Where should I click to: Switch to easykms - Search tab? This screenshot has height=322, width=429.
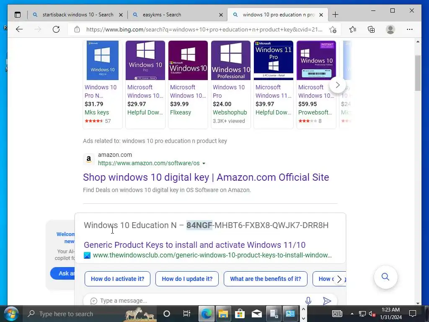pyautogui.click(x=178, y=15)
